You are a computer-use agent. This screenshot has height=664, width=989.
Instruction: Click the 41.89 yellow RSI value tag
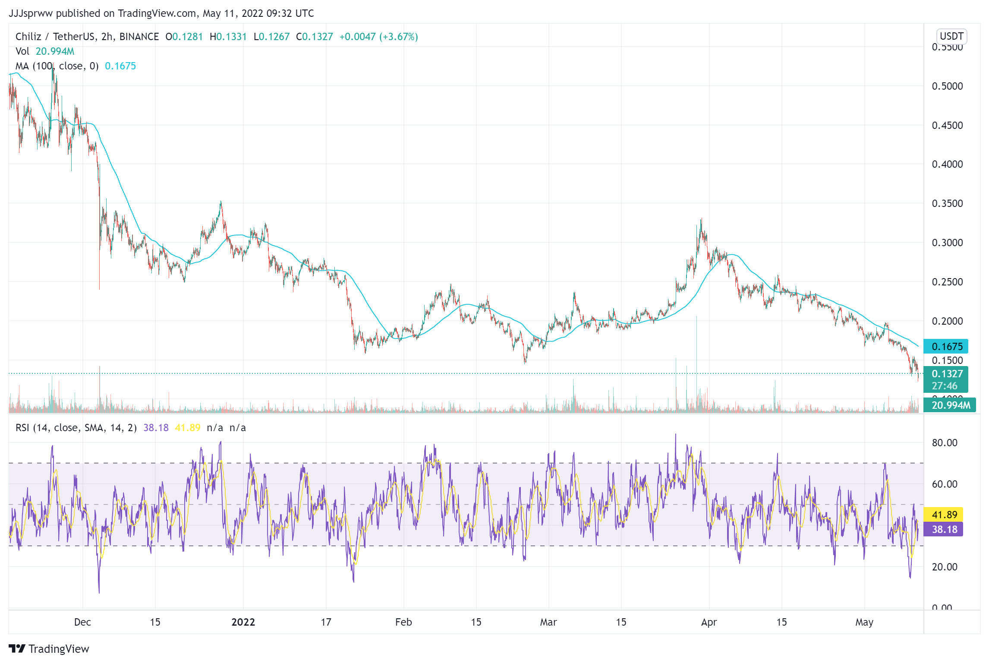click(x=943, y=514)
